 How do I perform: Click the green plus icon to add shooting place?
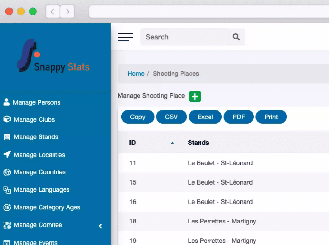coord(195,96)
